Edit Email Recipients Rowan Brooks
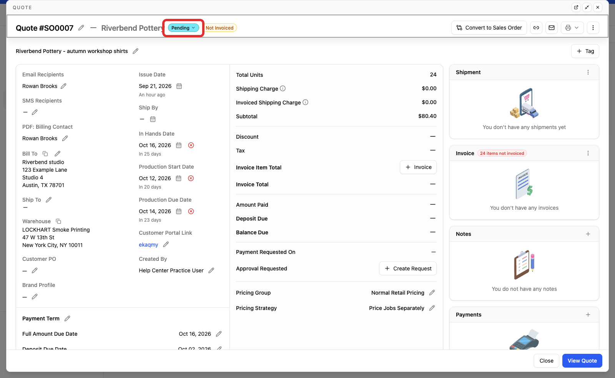 tap(63, 86)
